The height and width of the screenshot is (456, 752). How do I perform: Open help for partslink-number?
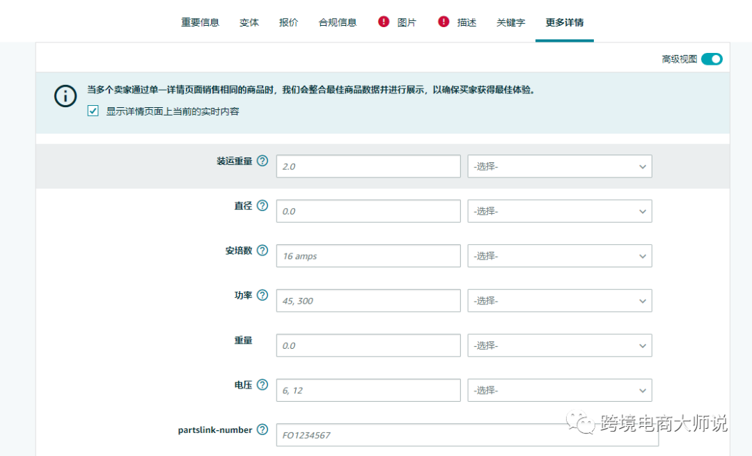(262, 430)
